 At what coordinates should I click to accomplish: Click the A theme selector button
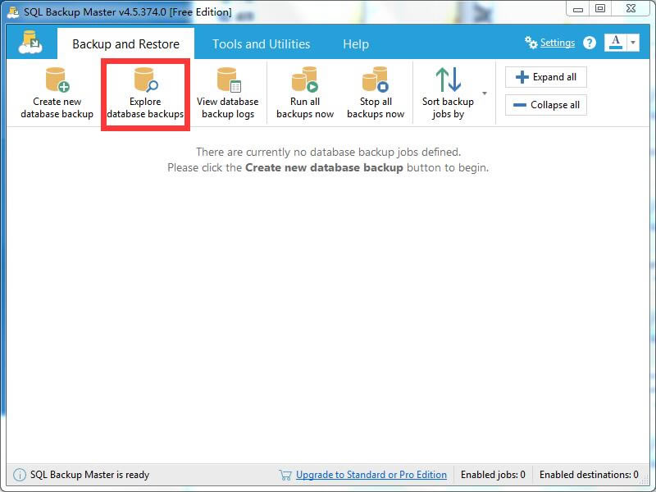coord(617,42)
